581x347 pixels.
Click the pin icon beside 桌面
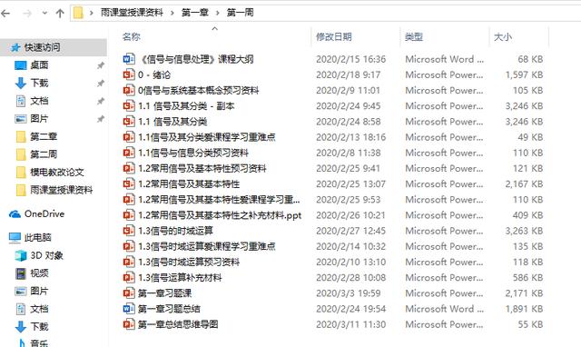pyautogui.click(x=101, y=65)
